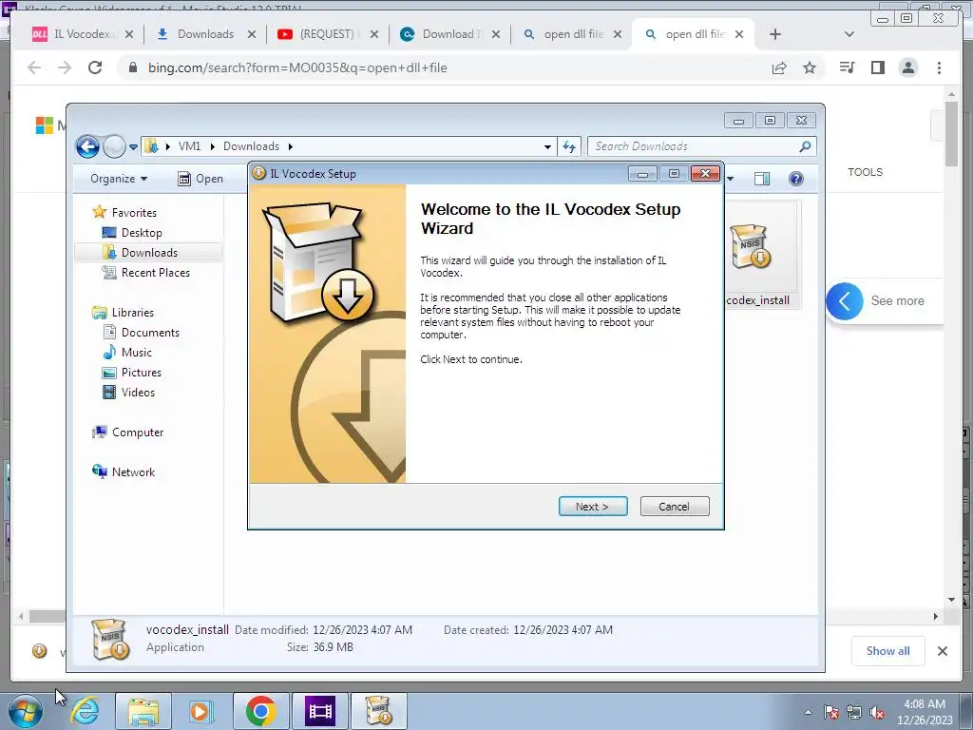The image size is (973, 730).
Task: Select Network in navigation pane
Action: (124, 471)
